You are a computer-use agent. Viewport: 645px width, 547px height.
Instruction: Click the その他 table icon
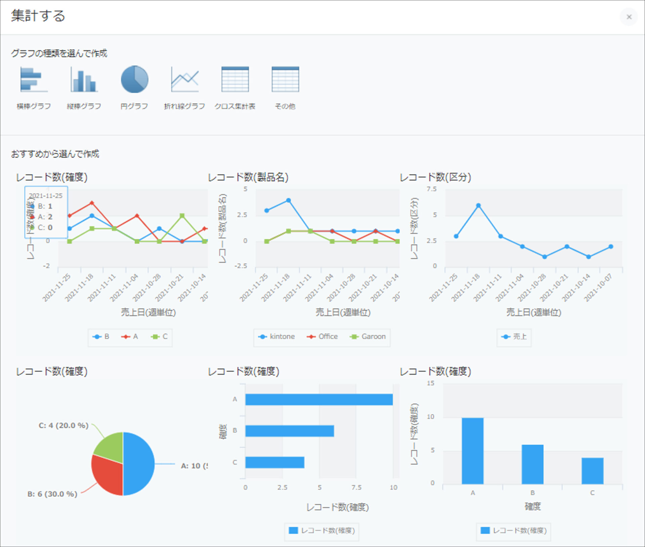(285, 80)
